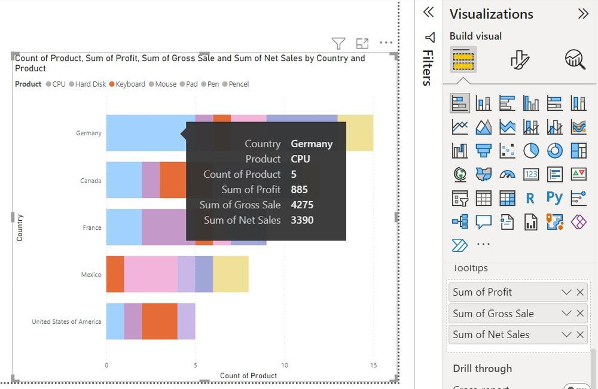Select the stacked column chart visual
Viewport: 598px width, 389px height.
coord(483,104)
